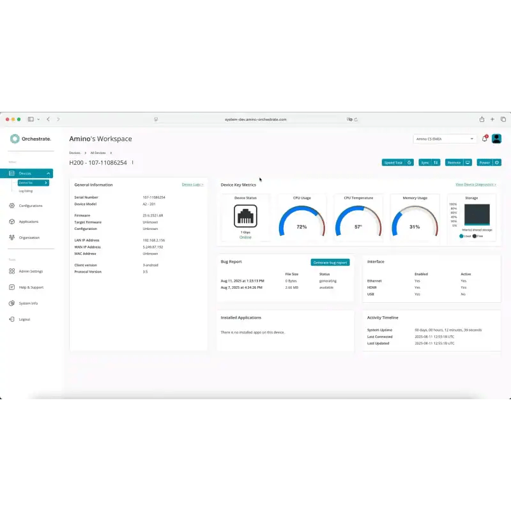Open the Device Logs link
Screen dimensions: 511x511
point(193,184)
